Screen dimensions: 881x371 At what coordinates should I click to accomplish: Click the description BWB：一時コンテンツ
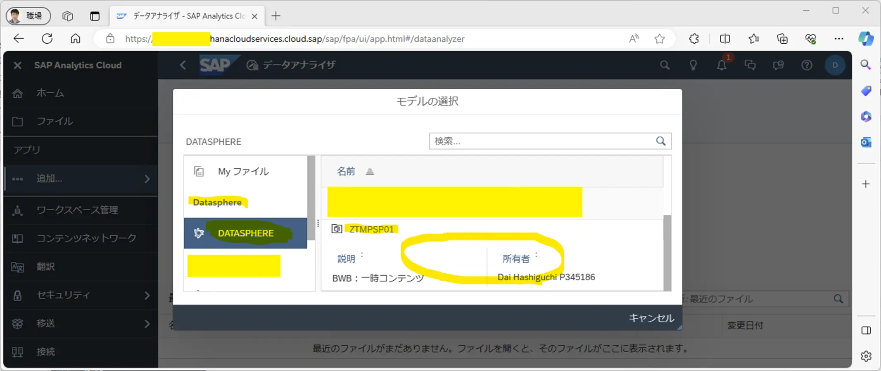tap(378, 278)
